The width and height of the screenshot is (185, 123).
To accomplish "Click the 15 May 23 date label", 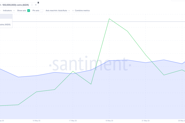I will [36, 121].
